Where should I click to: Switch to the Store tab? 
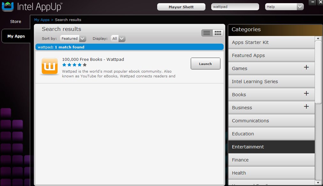tap(15, 21)
